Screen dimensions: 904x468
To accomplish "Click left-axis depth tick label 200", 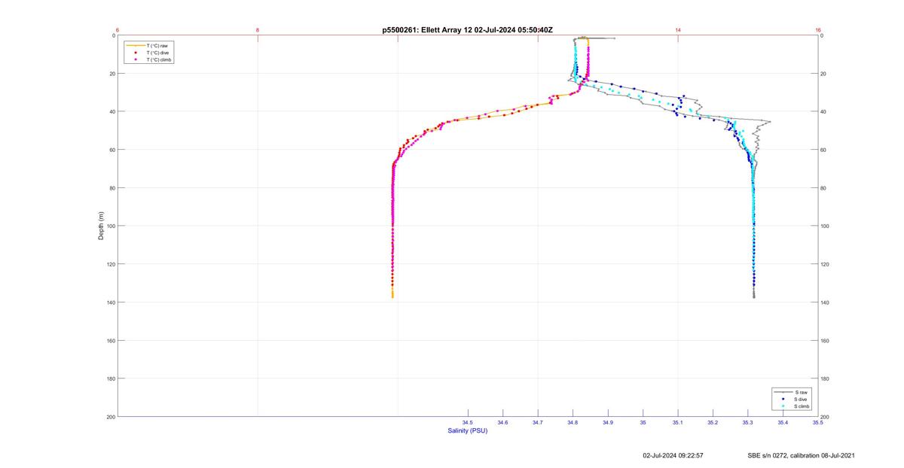I will pyautogui.click(x=111, y=417).
